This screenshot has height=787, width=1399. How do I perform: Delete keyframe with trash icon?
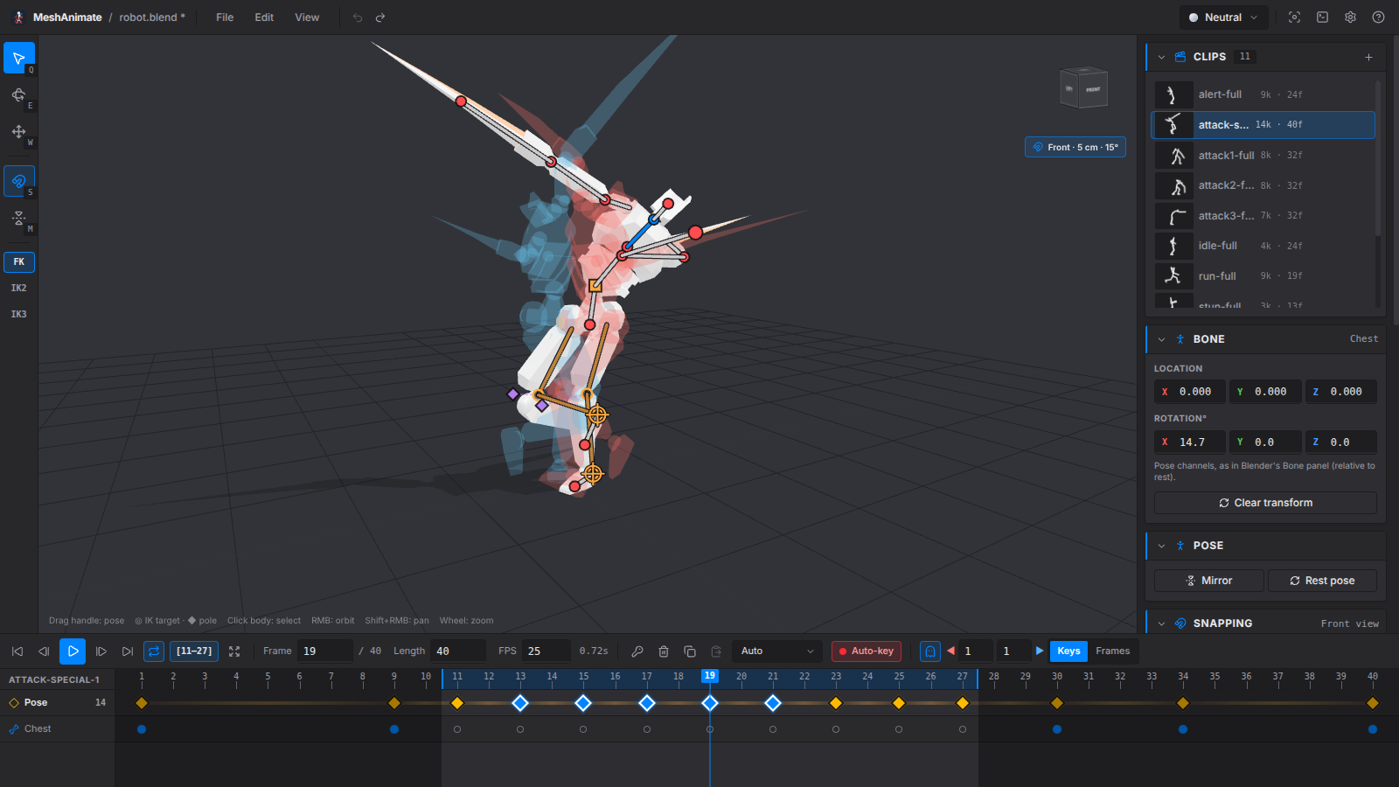(x=664, y=651)
